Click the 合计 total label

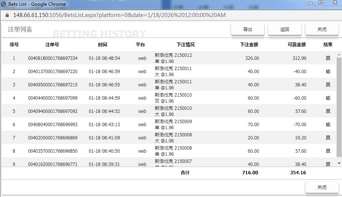pos(185,173)
